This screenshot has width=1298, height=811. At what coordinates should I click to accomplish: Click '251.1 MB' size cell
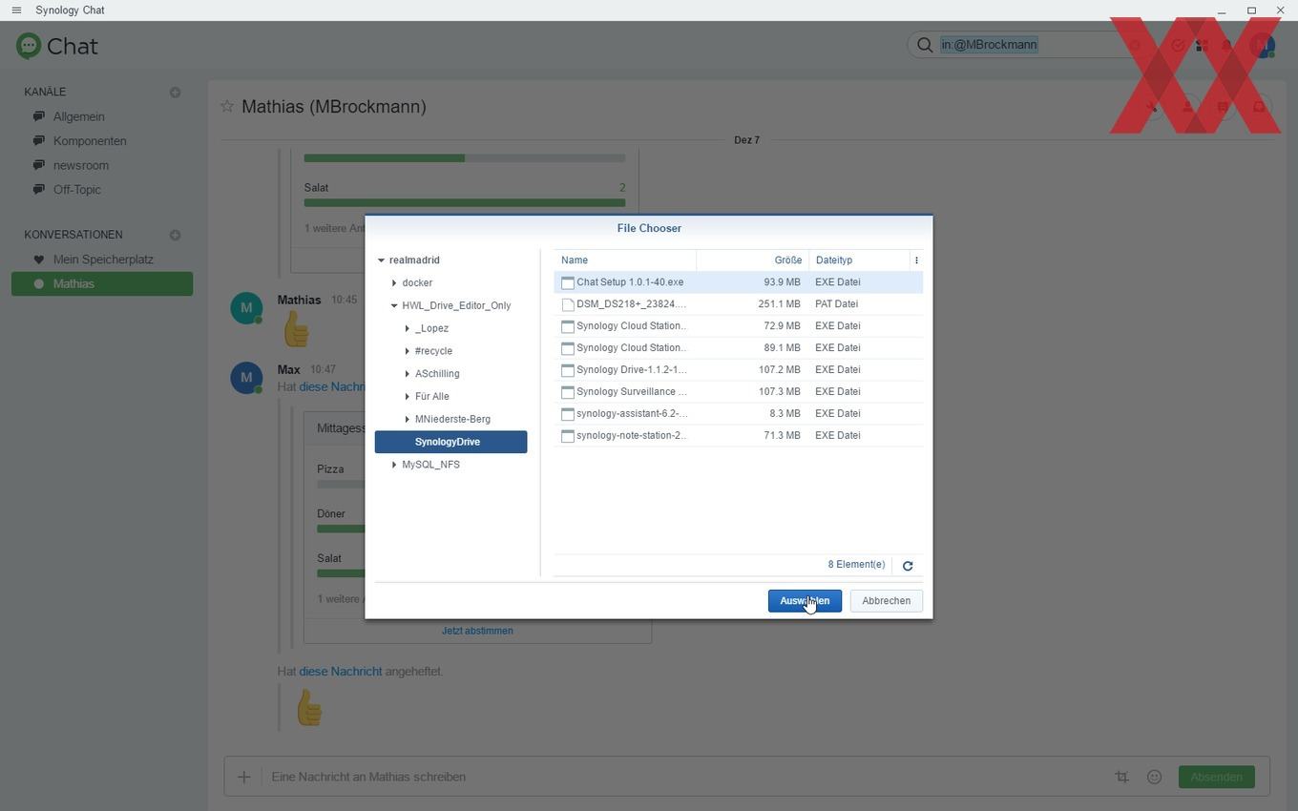coord(779,304)
